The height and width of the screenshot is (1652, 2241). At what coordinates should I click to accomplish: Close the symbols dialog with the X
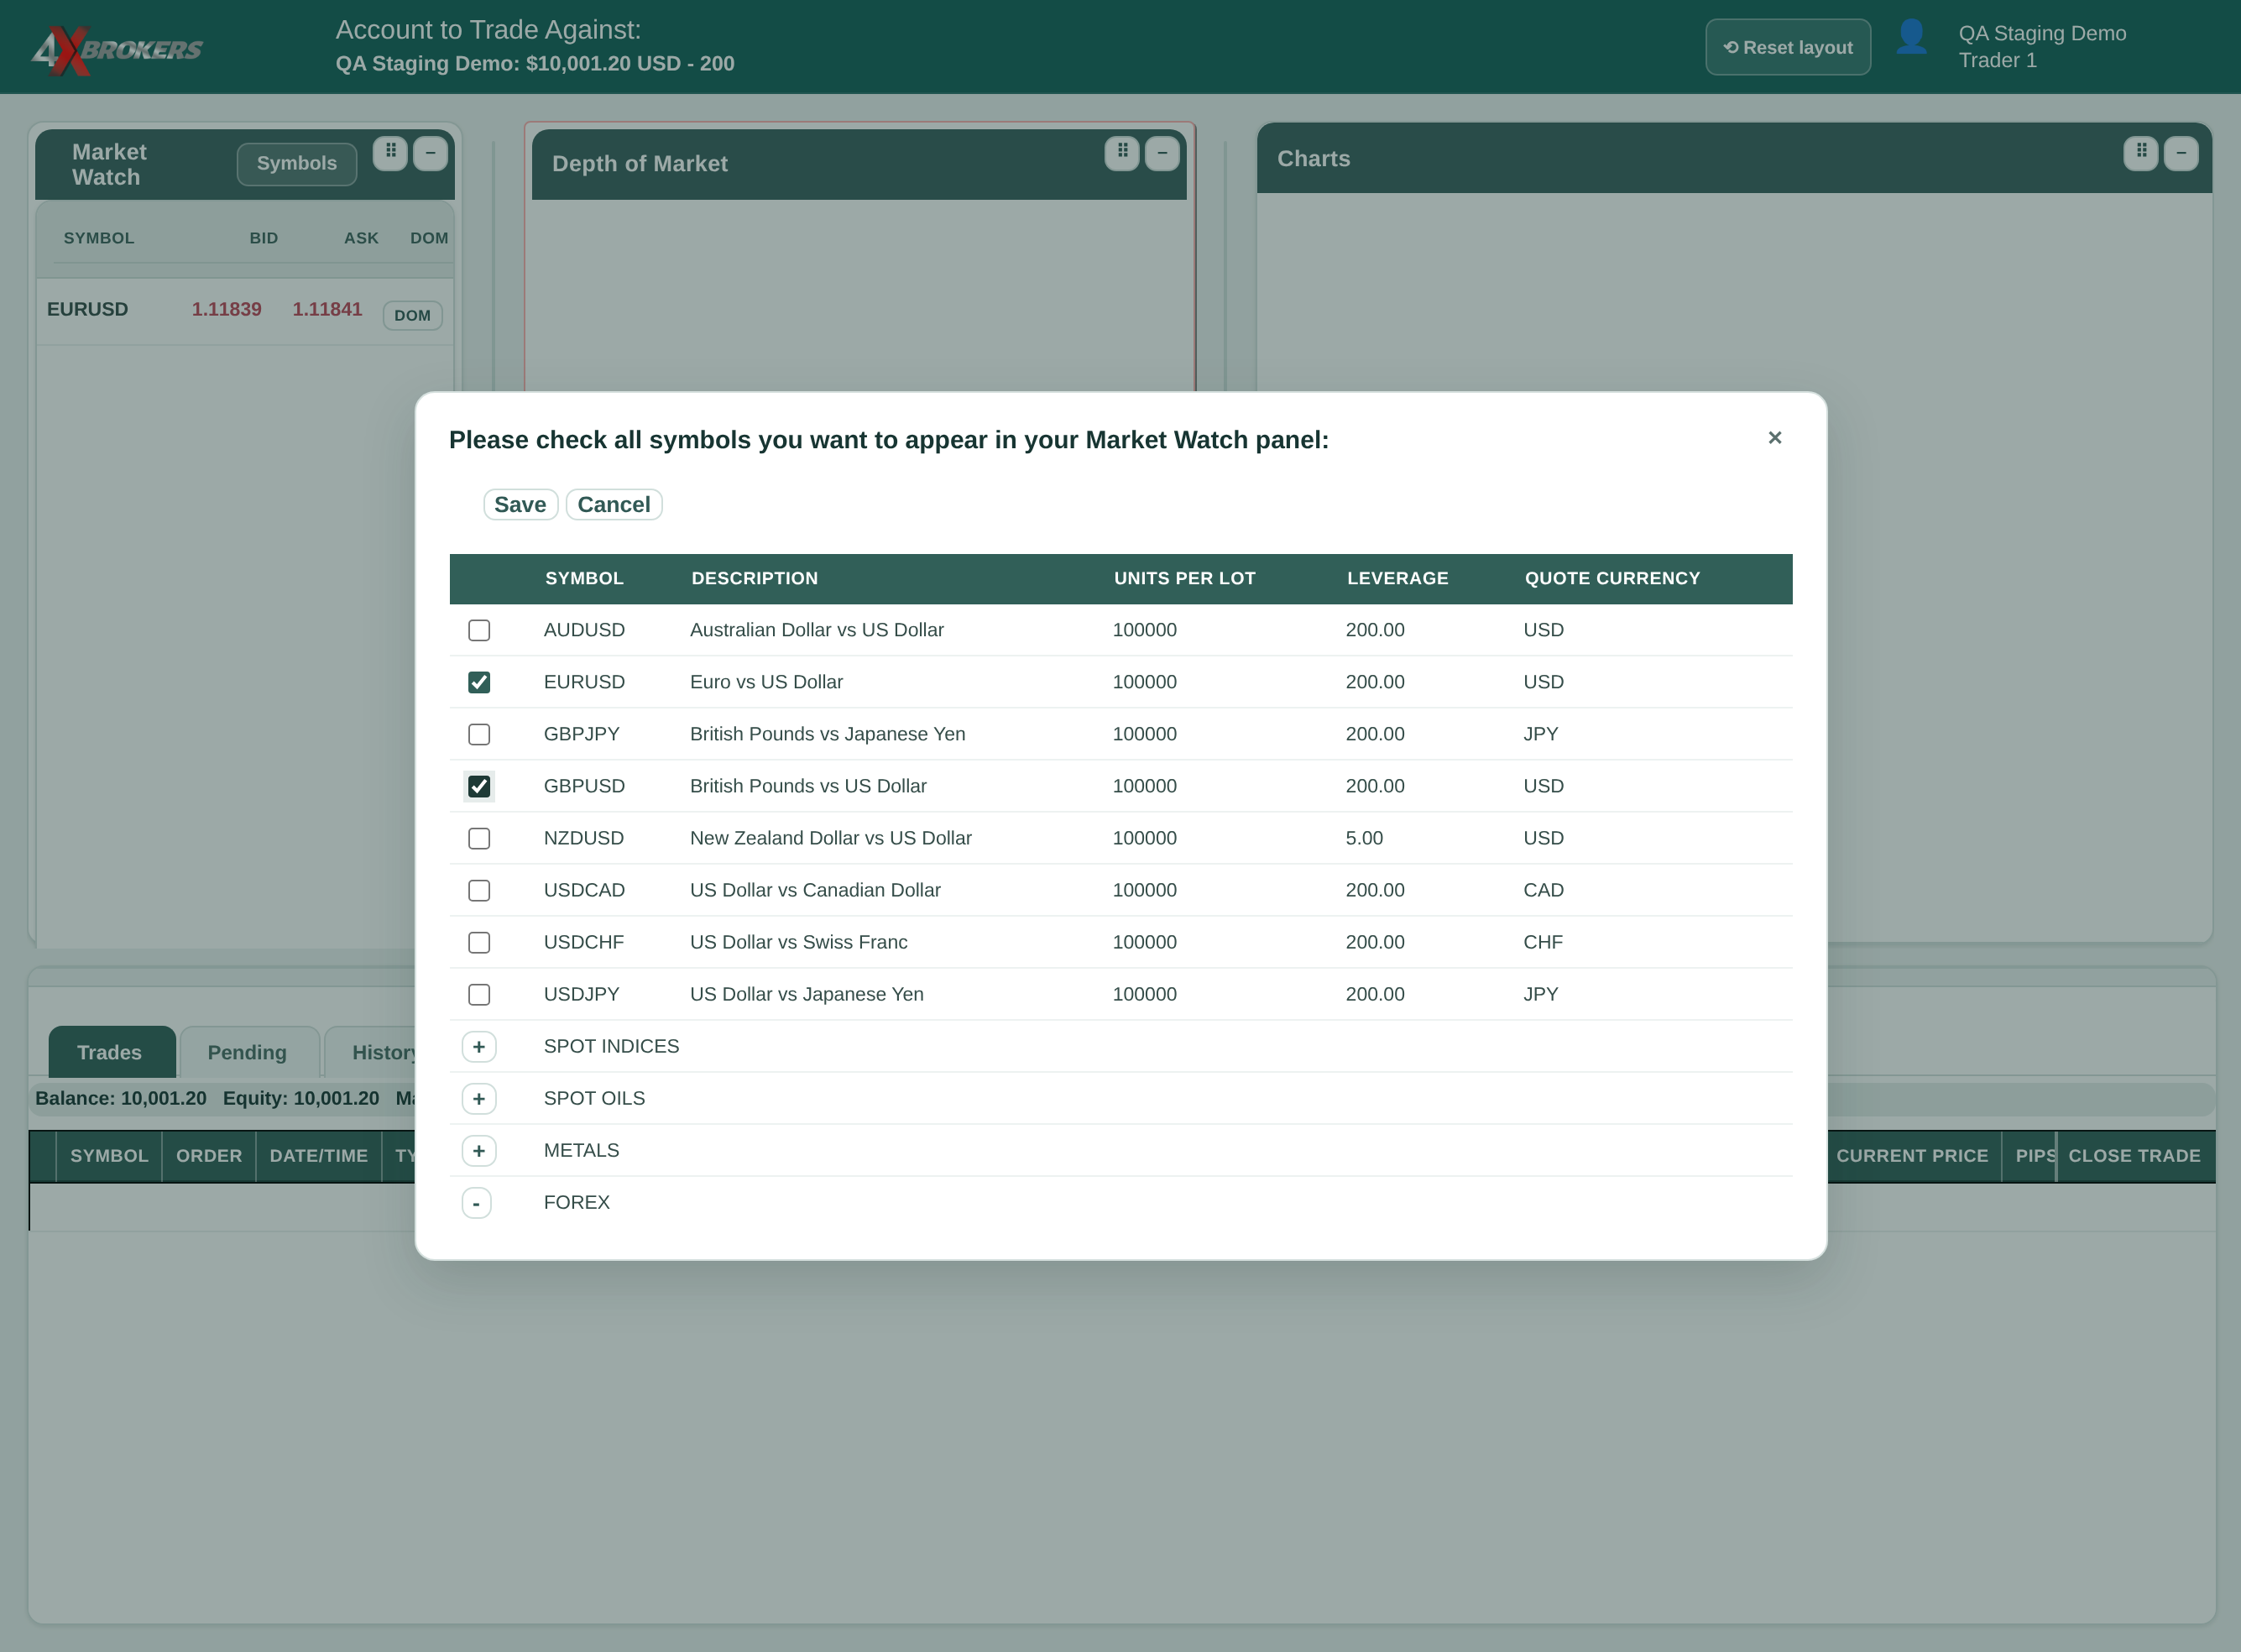click(x=1775, y=438)
